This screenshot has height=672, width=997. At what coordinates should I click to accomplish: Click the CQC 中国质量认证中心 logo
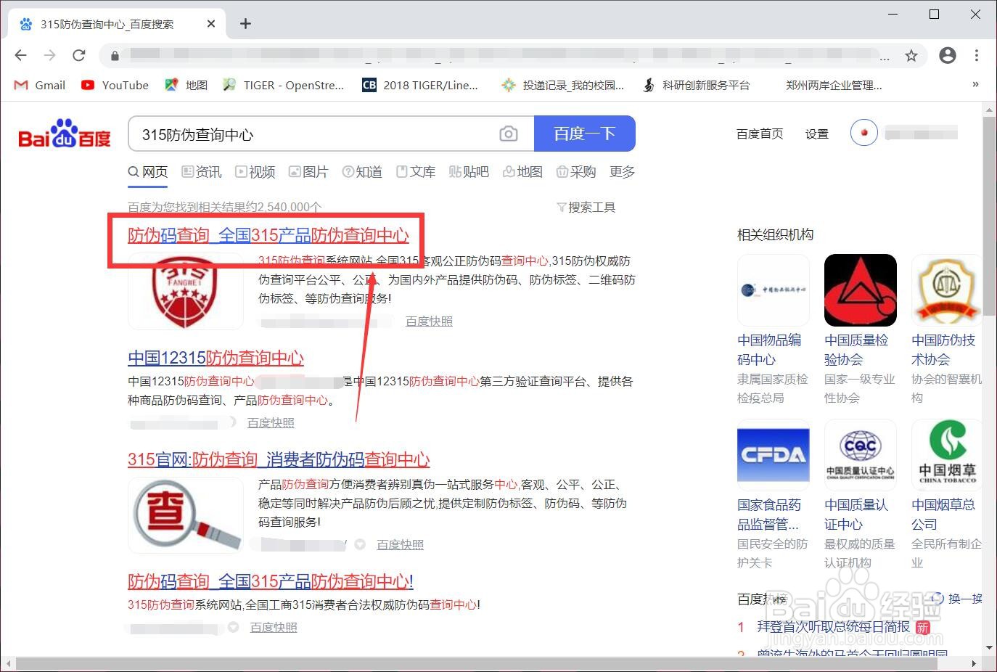[861, 455]
